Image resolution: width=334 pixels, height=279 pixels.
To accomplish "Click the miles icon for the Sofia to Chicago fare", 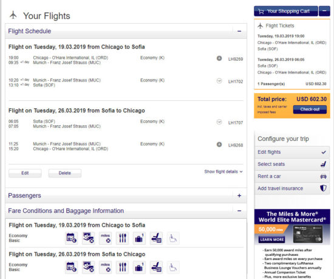I will 106,267.
